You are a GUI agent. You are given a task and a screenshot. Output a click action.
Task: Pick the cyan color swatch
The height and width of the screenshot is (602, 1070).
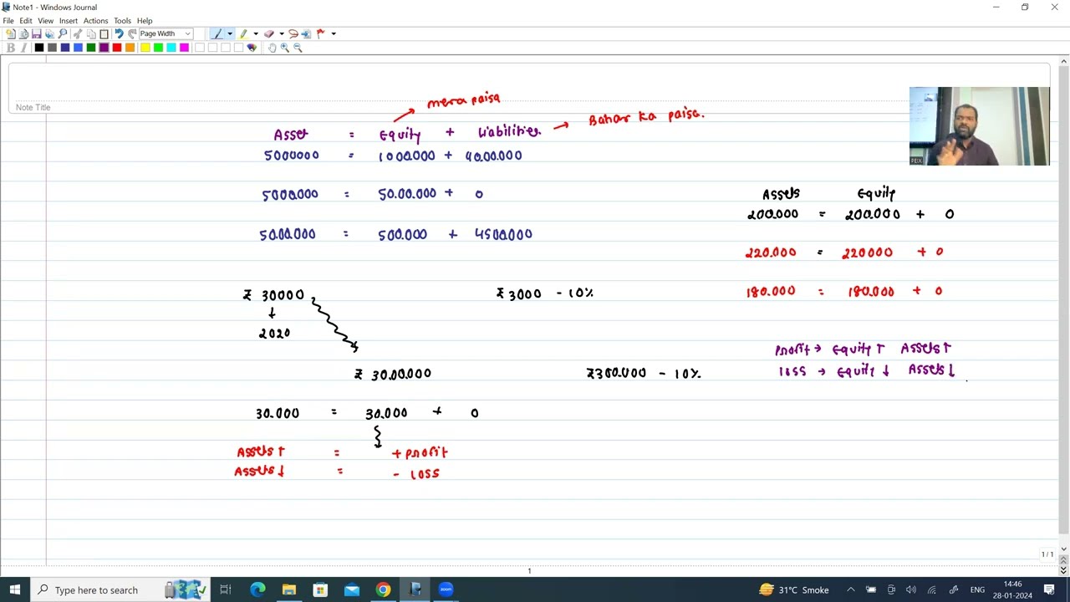[x=171, y=48]
